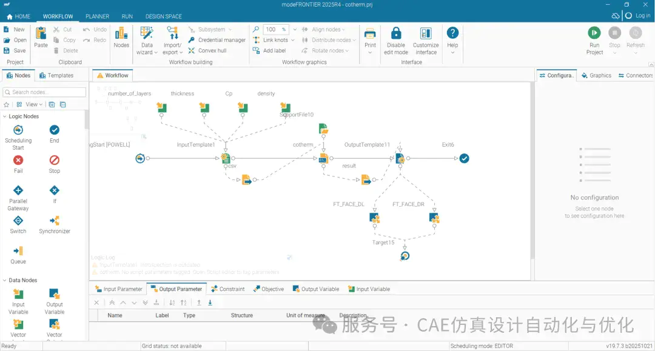Click Save in the Project group

point(15,50)
